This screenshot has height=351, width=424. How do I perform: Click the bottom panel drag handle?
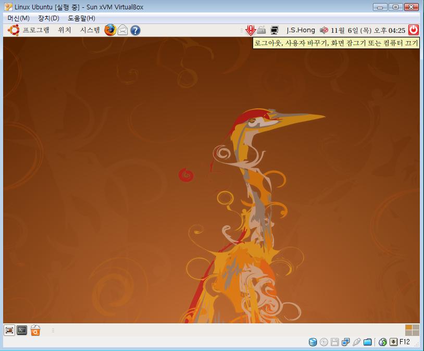coord(53,331)
